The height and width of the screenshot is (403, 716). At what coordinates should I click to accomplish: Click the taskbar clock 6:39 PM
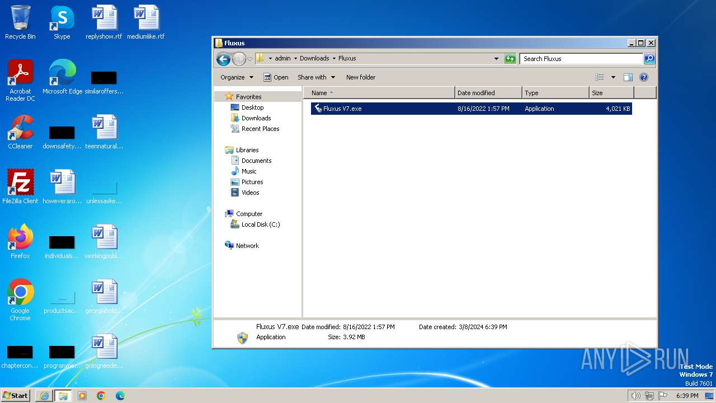point(687,396)
